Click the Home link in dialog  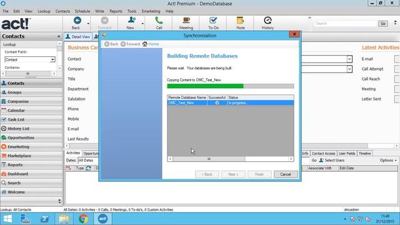(154, 44)
